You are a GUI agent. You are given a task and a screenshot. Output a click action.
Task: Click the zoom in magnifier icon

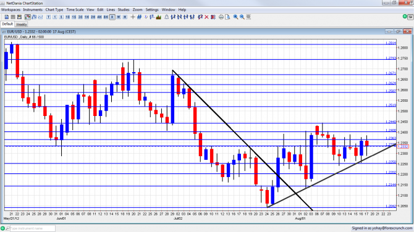(x=235, y=17)
